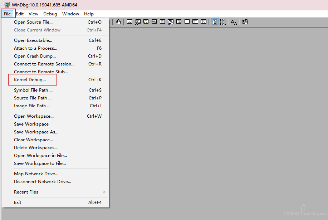
Task: Open the Edit menu
Action: (20, 14)
